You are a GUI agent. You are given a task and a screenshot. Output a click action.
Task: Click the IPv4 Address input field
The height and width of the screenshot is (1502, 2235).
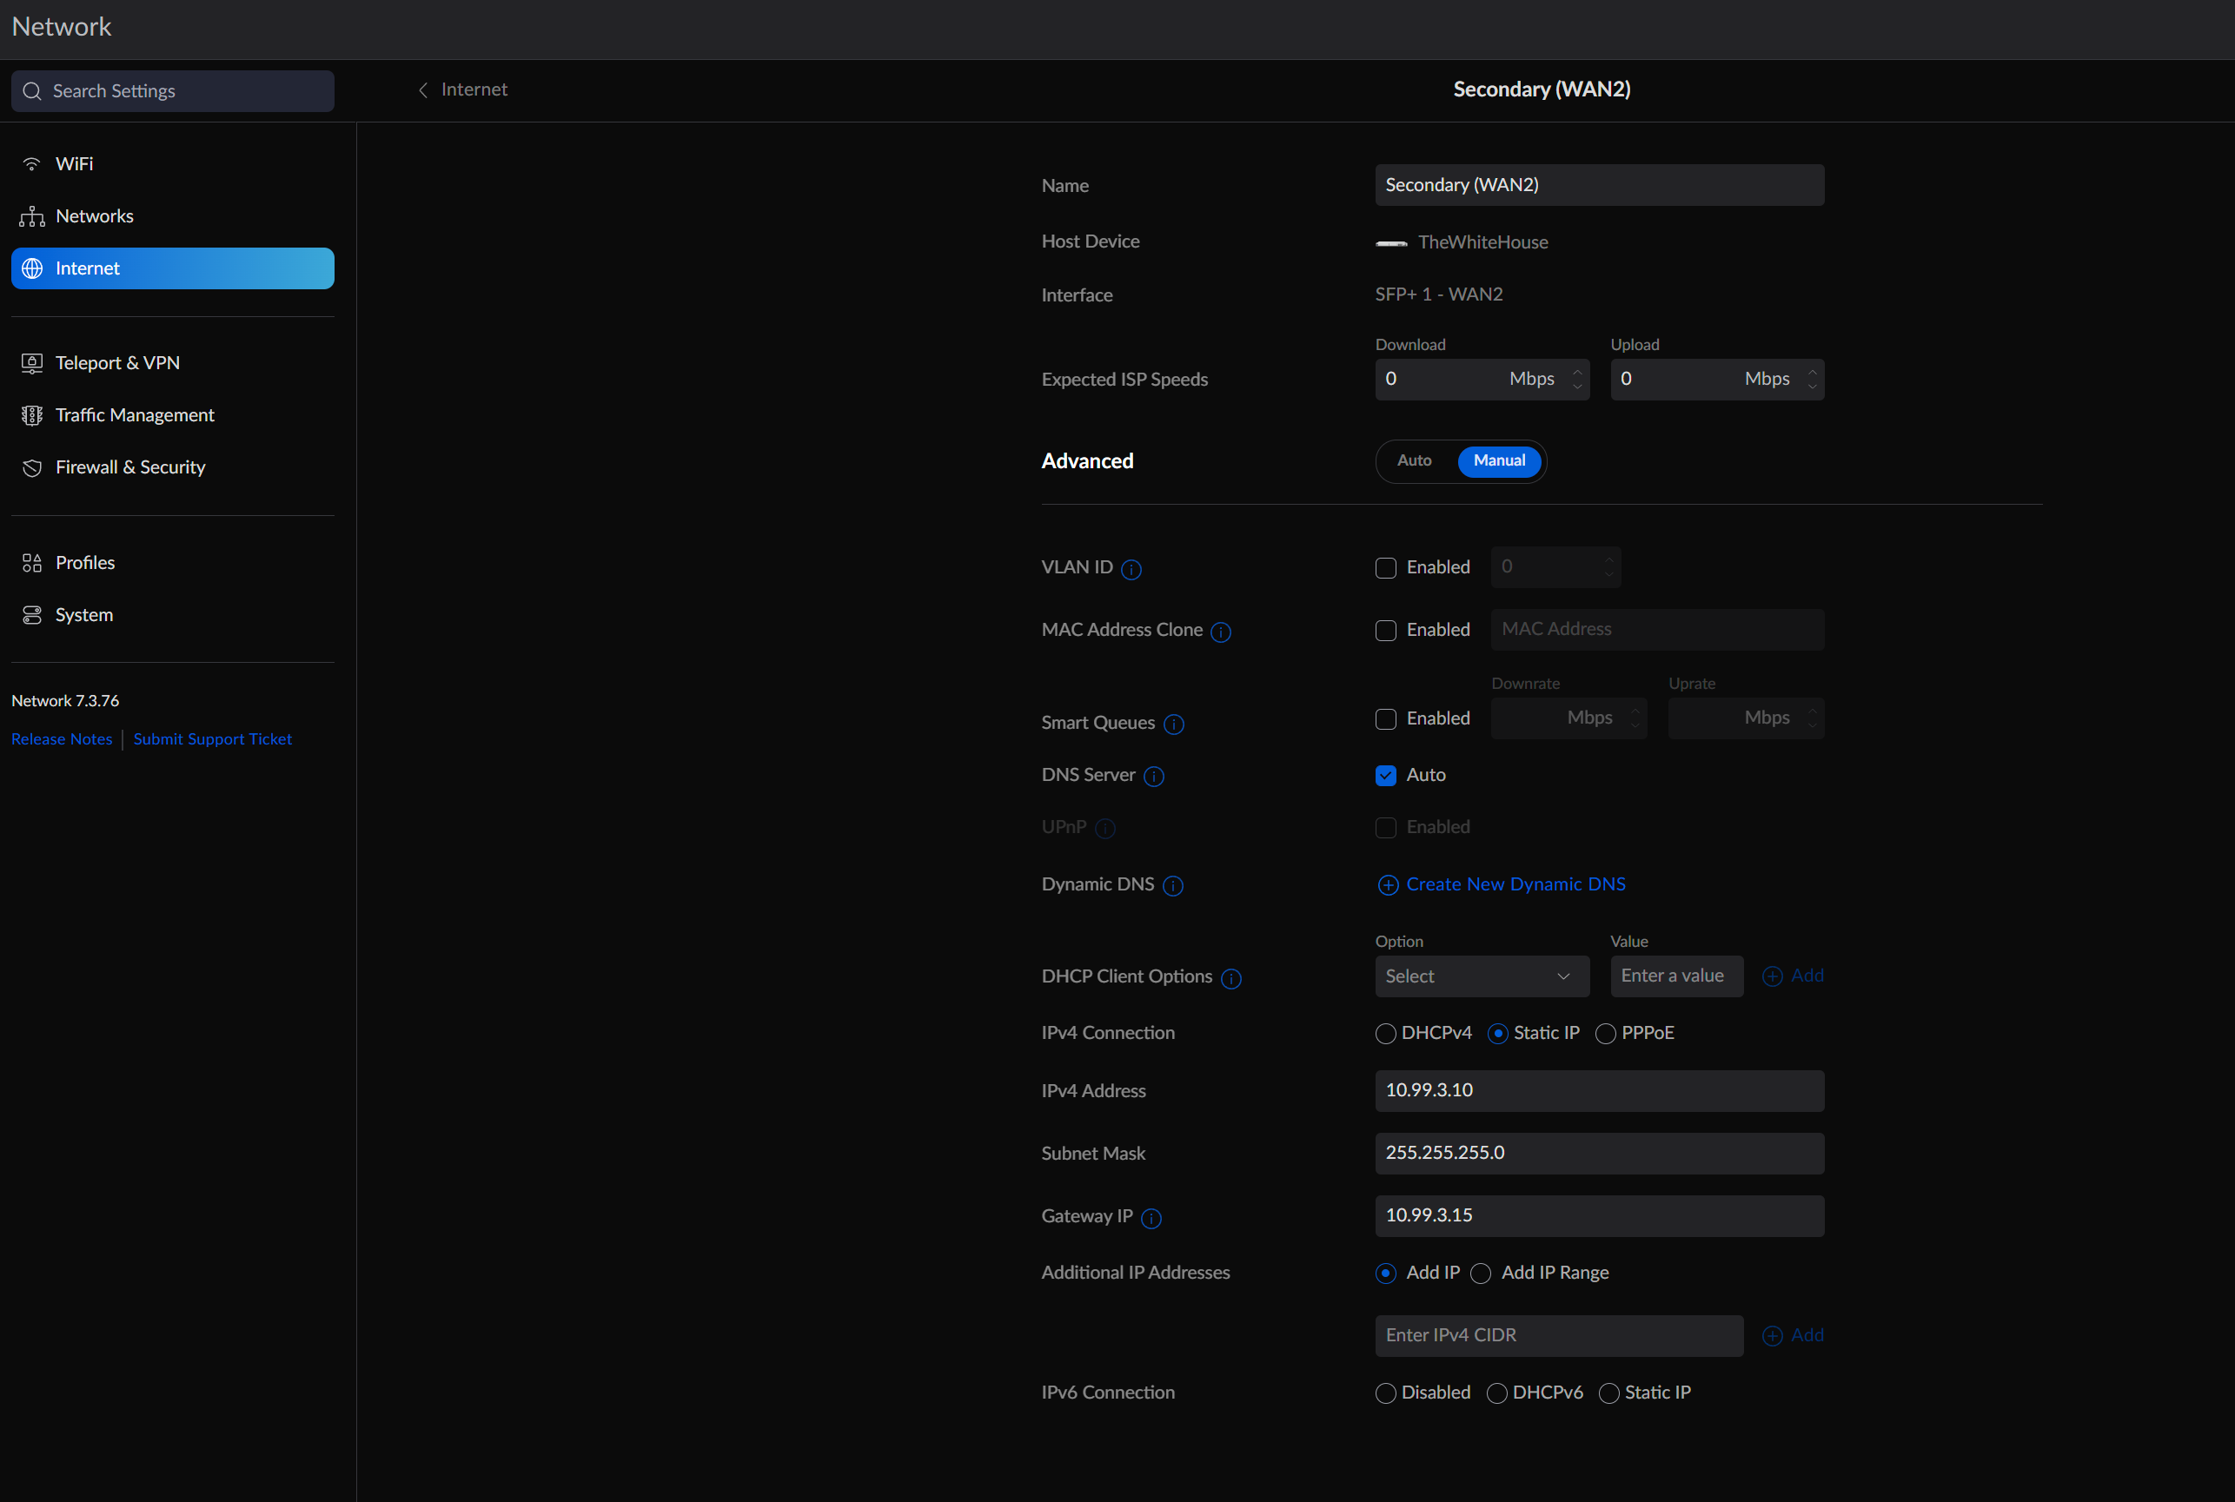pyautogui.click(x=1599, y=1091)
